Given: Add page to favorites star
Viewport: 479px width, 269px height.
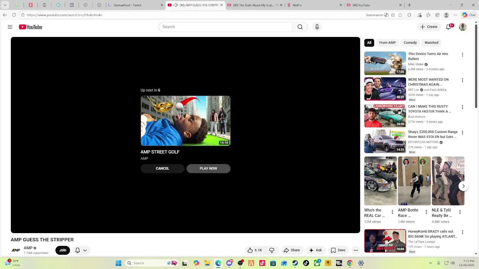Looking at the screenshot, I should pos(400,15).
